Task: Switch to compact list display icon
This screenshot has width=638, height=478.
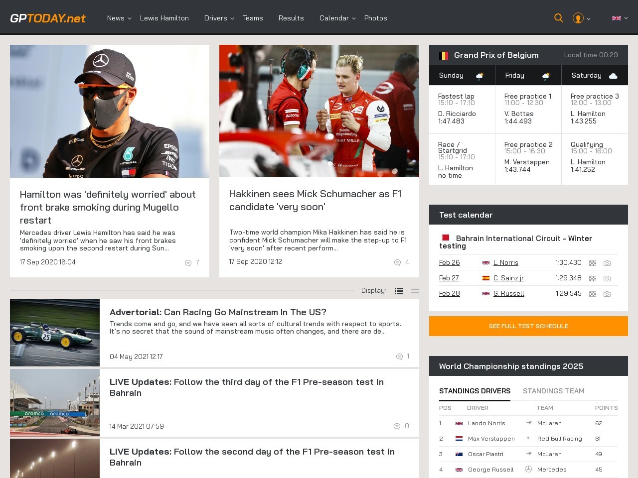Action: point(415,291)
